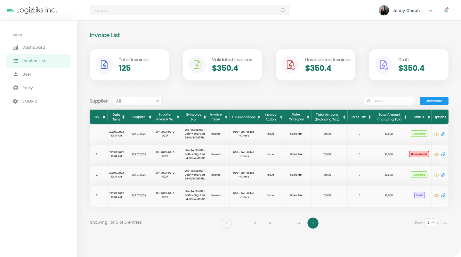Click the blue Download button

434,101
